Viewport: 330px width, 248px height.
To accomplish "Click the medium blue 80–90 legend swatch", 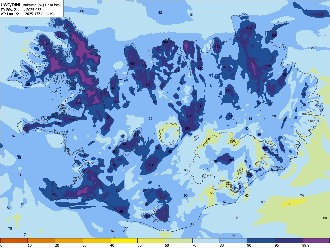I will [x=234, y=241].
